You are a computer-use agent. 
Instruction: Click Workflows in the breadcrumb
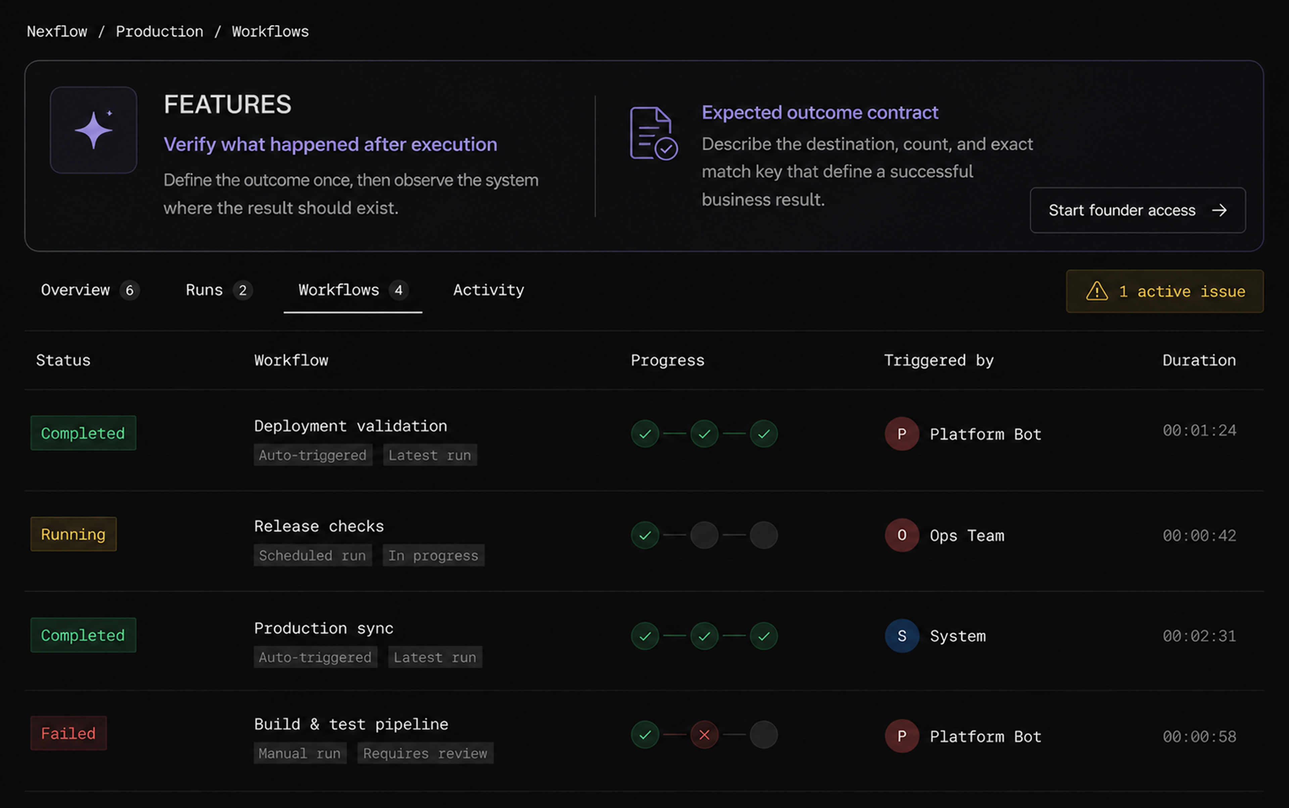tap(270, 32)
